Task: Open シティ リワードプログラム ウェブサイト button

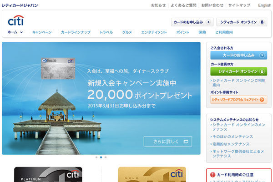Action: click(239, 100)
